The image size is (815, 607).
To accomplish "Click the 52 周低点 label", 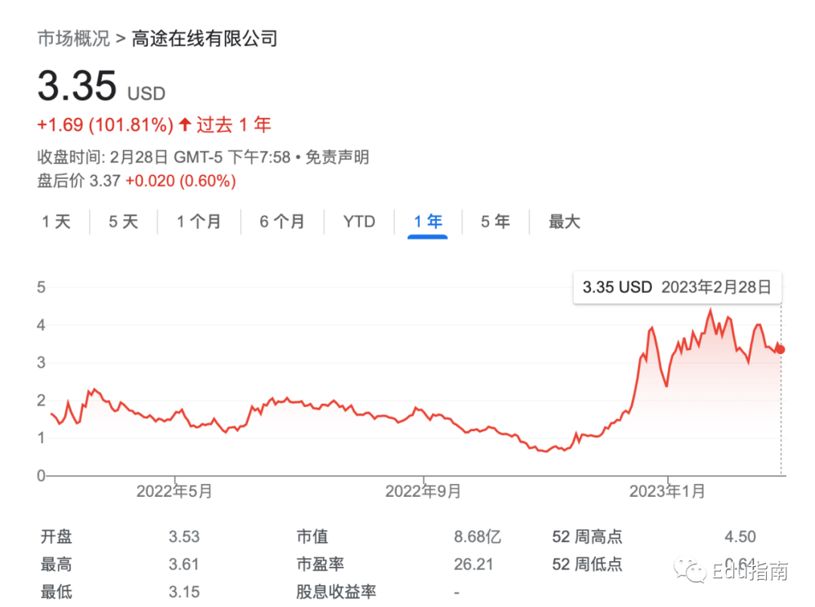I will [587, 565].
